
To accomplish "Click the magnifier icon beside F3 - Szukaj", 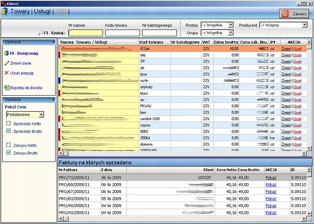I will (40, 33).
